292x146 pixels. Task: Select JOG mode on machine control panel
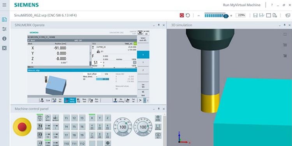point(40,118)
